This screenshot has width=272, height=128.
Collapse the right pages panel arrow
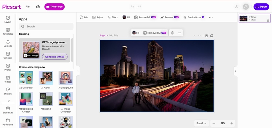(235, 71)
